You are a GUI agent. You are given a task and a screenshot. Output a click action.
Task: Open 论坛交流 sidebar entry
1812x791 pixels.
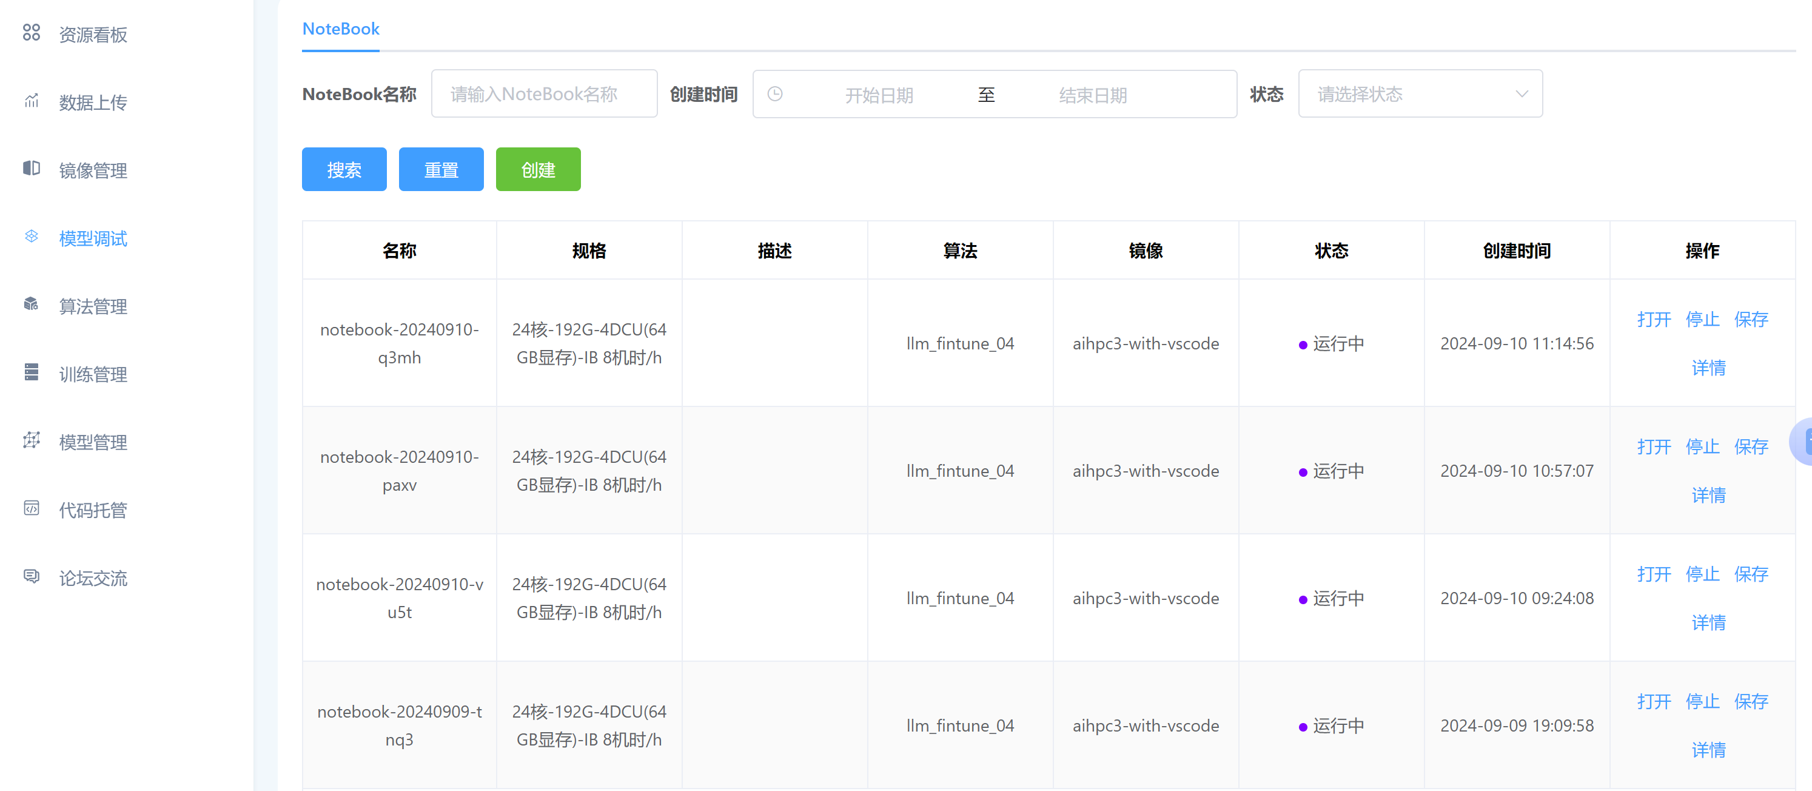[x=93, y=577]
